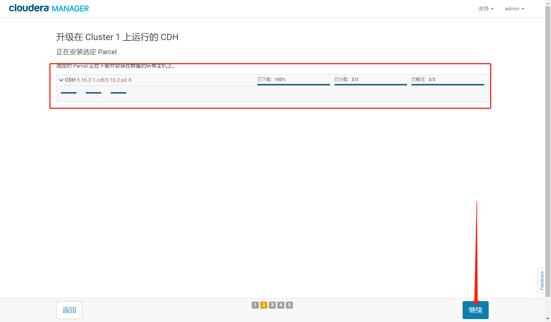The image size is (551, 322).
Task: Click the heading 升级在 Cluster 1 上运行的 CDH
Action: pyautogui.click(x=117, y=37)
